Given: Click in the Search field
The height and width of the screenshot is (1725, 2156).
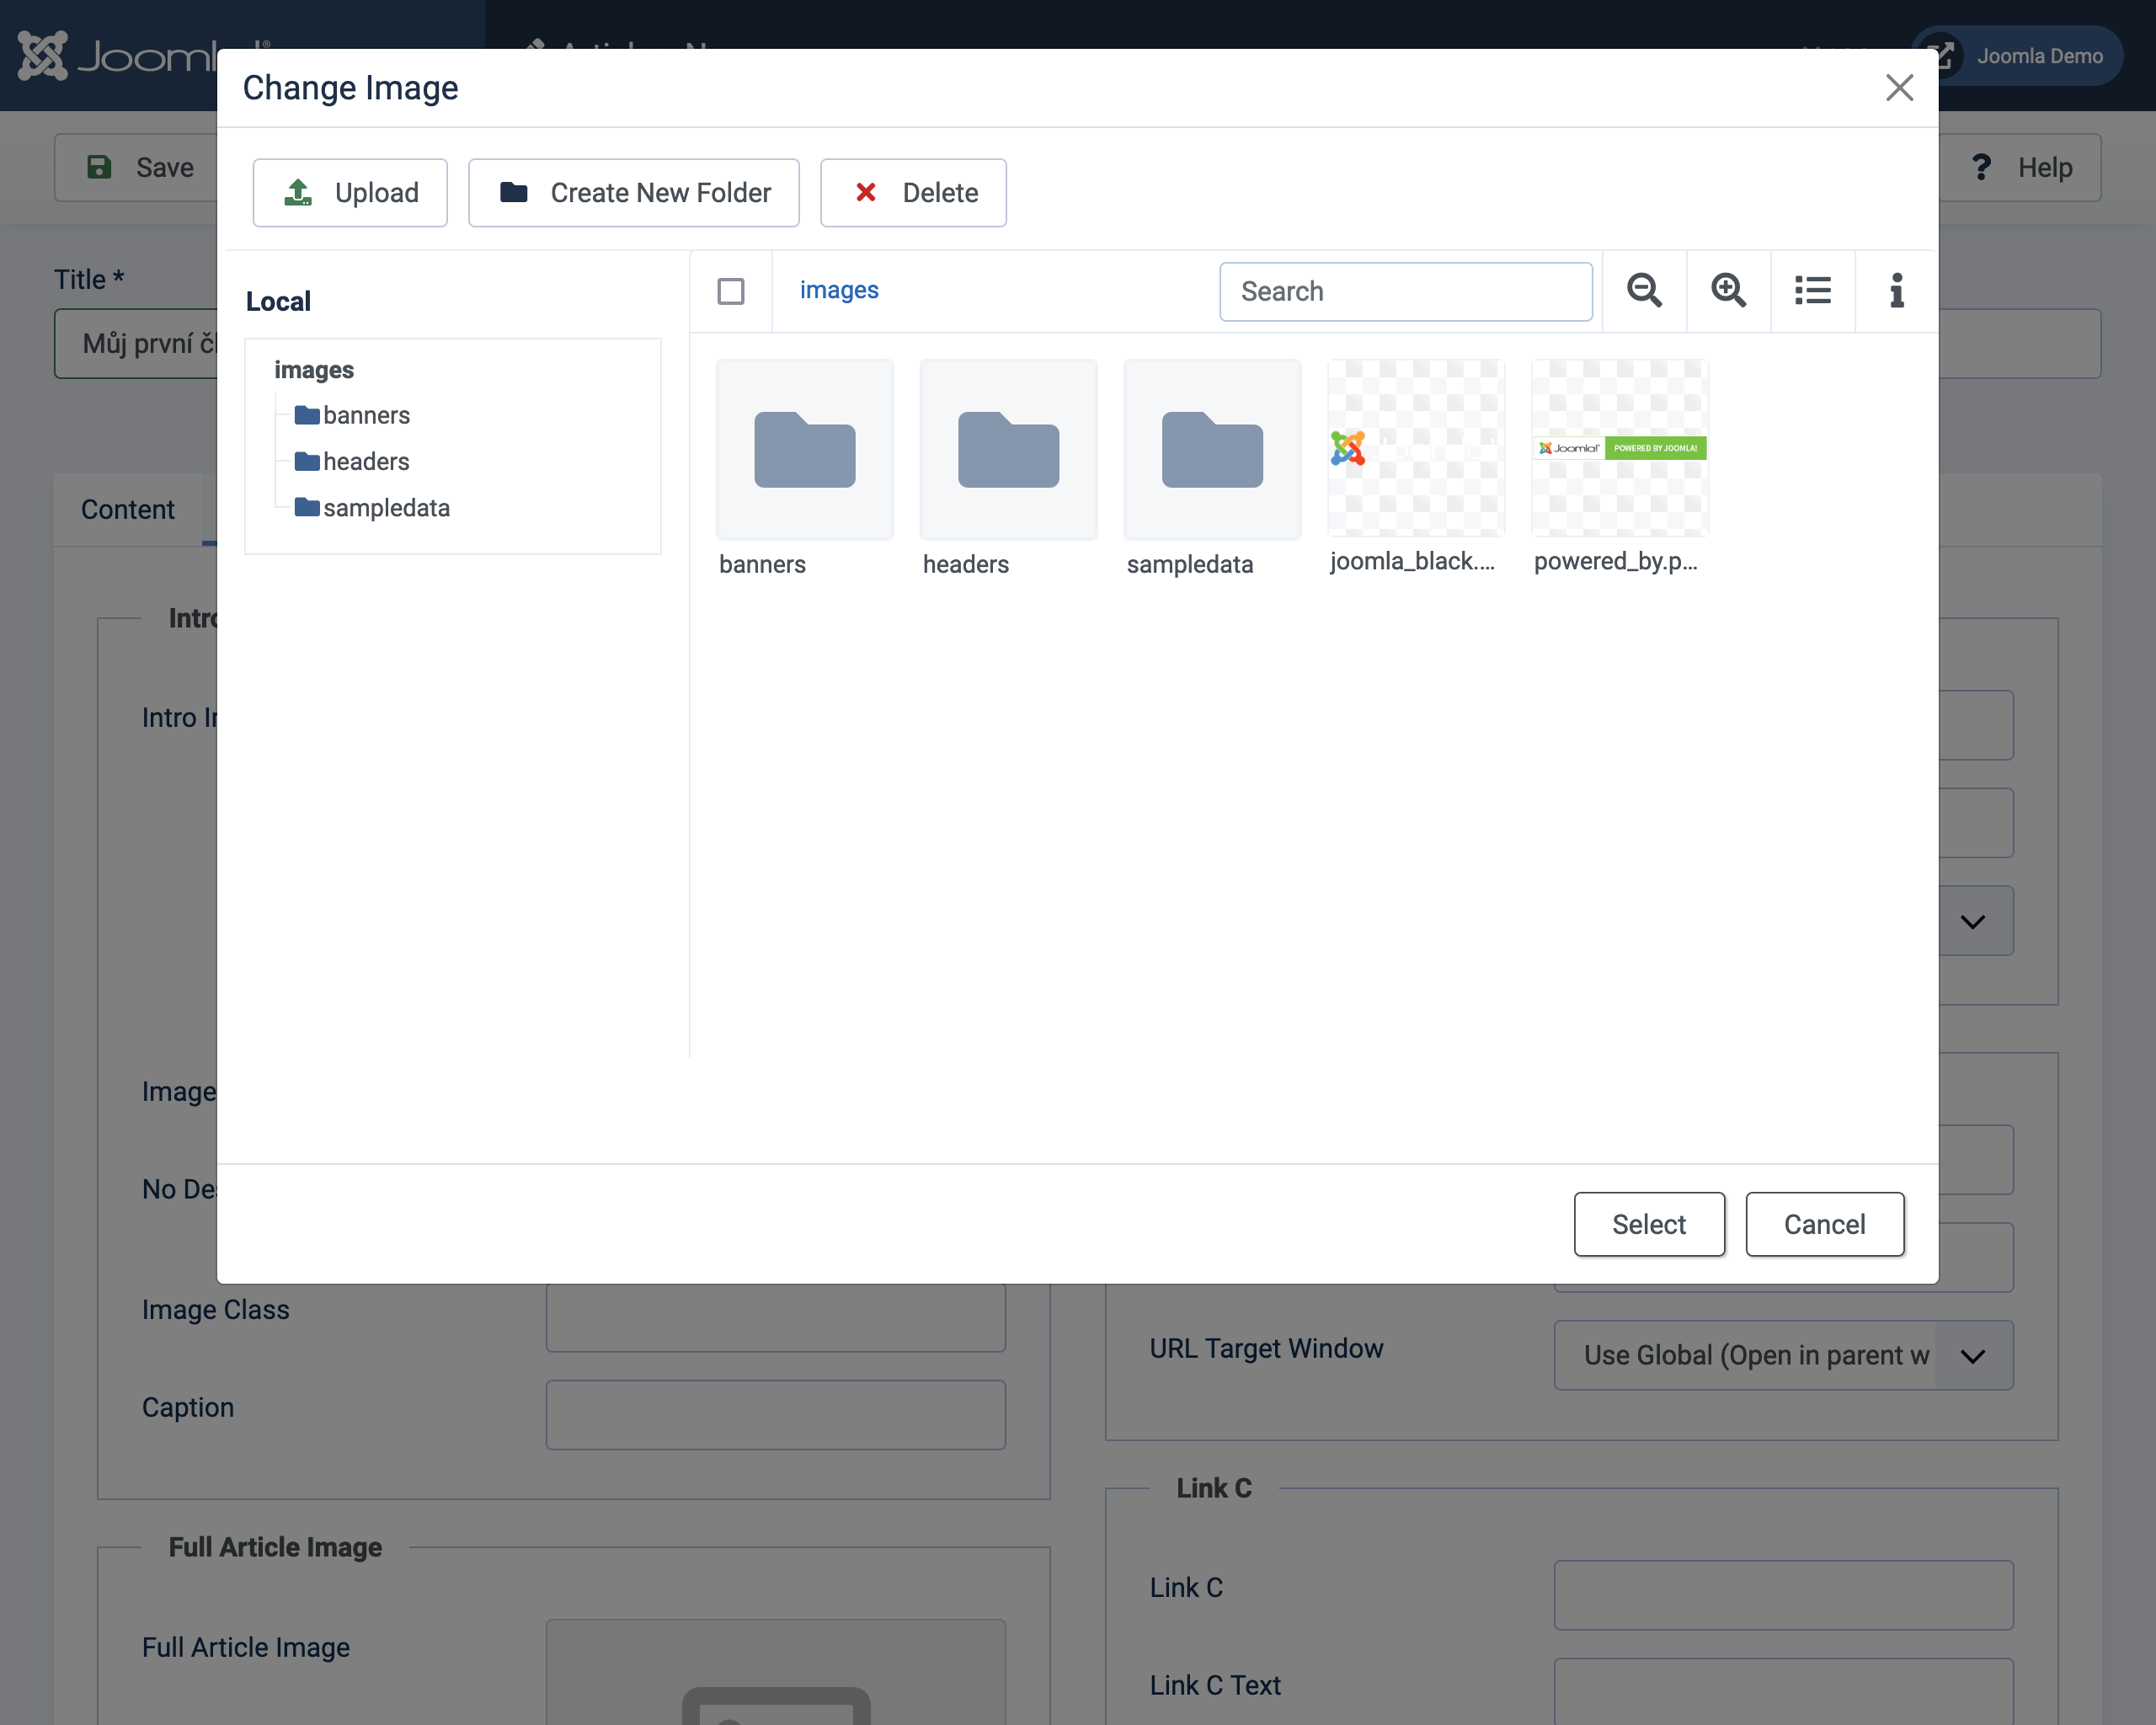Looking at the screenshot, I should 1405,291.
